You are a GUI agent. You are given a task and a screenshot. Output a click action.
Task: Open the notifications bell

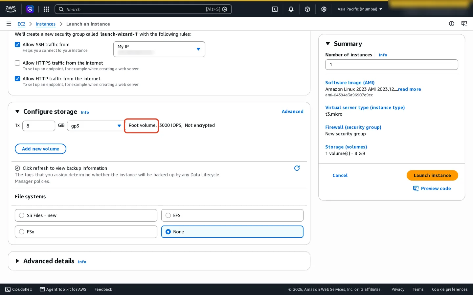coord(291,9)
